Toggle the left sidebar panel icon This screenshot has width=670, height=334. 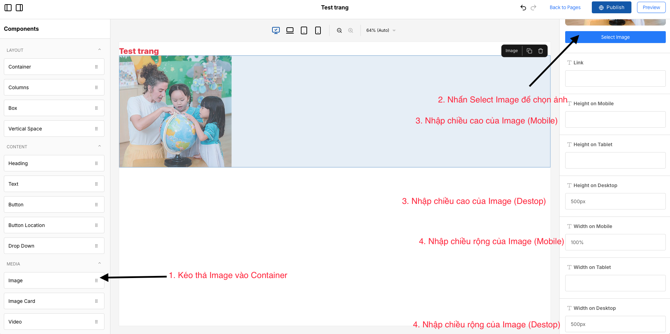click(x=8, y=8)
